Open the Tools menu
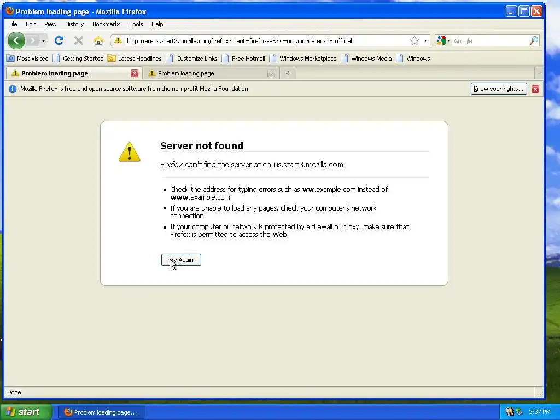560x420 pixels. click(136, 24)
